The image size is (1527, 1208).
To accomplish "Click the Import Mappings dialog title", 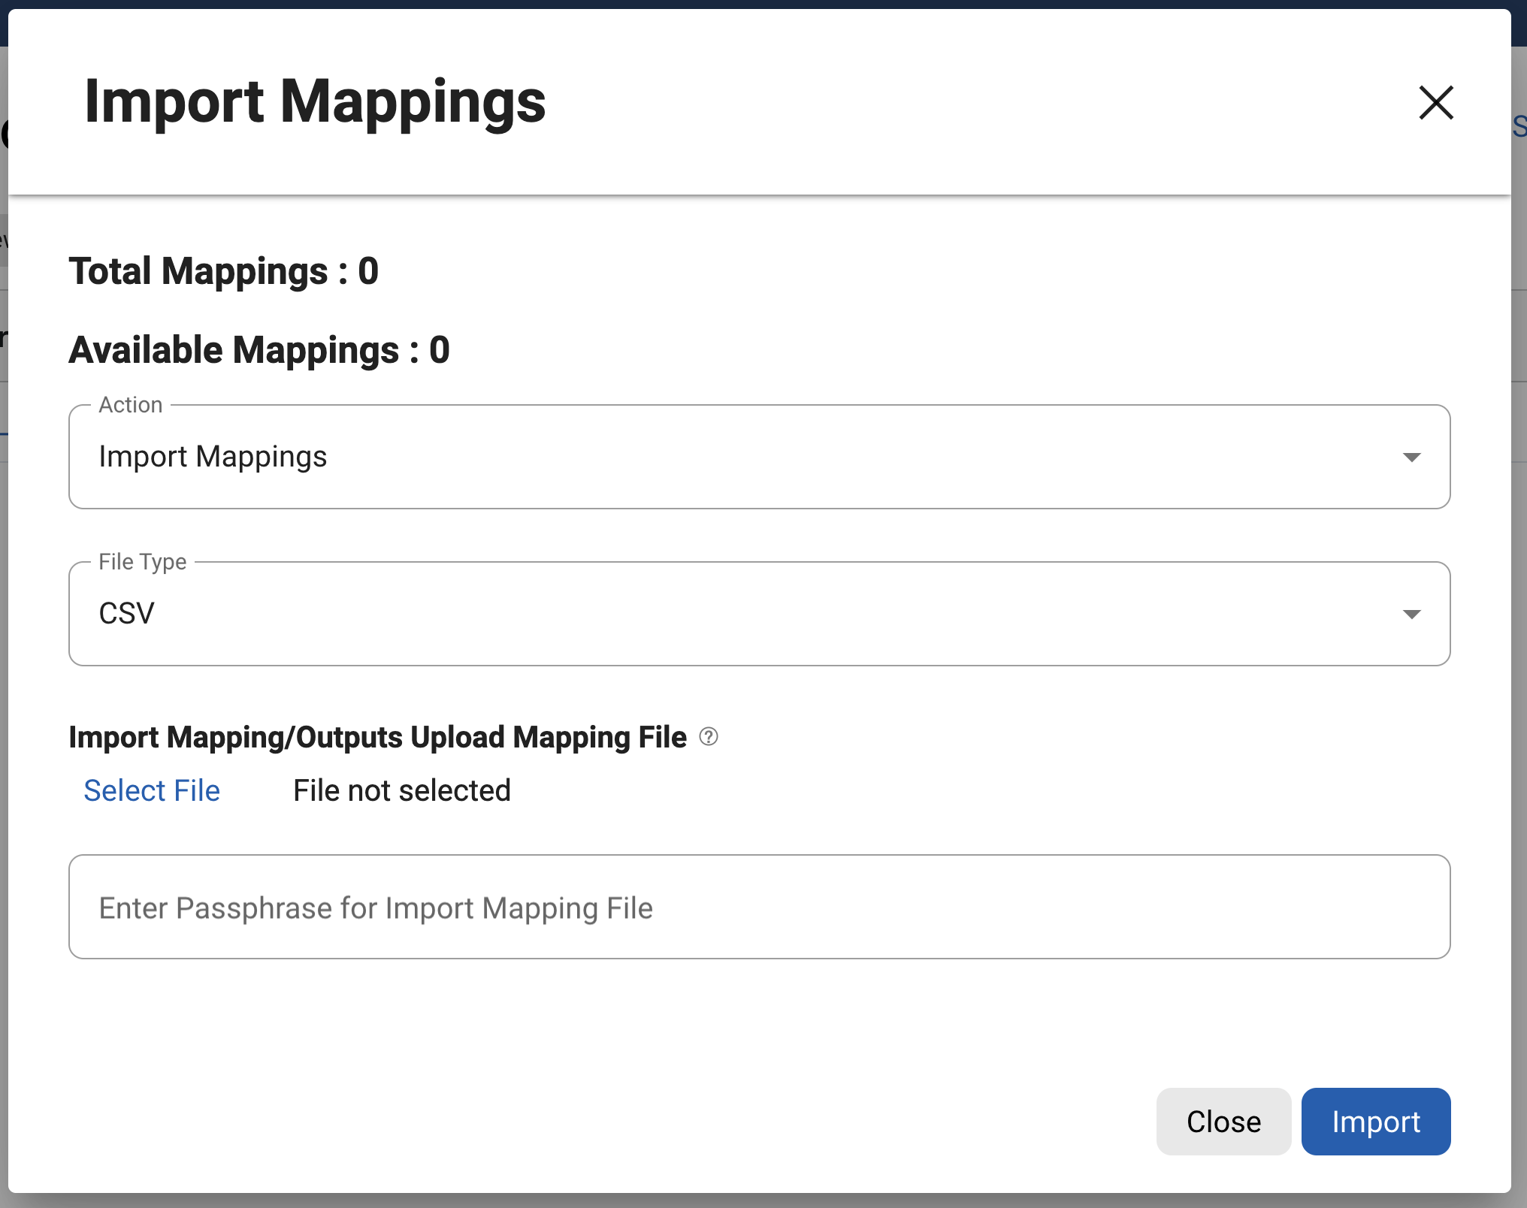I will coord(315,102).
